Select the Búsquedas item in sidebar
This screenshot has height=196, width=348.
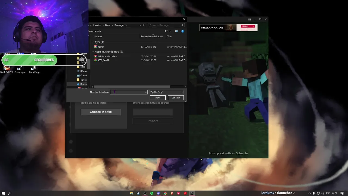click(x=82, y=71)
